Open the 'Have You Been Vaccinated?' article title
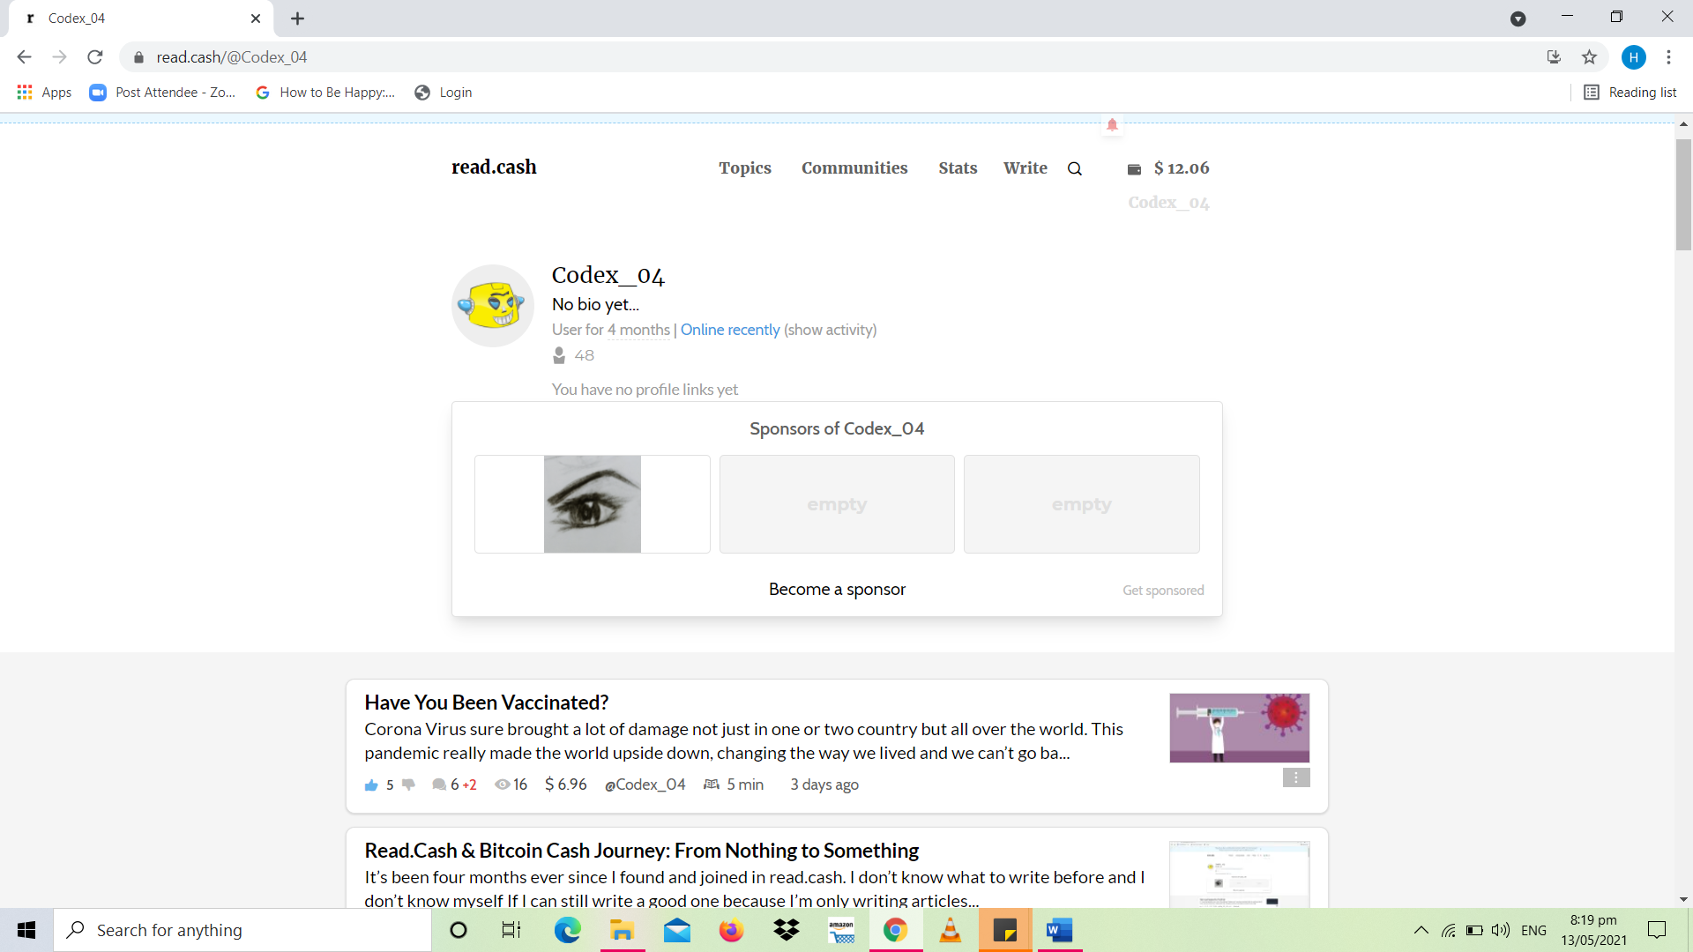This screenshot has height=952, width=1693. (487, 703)
